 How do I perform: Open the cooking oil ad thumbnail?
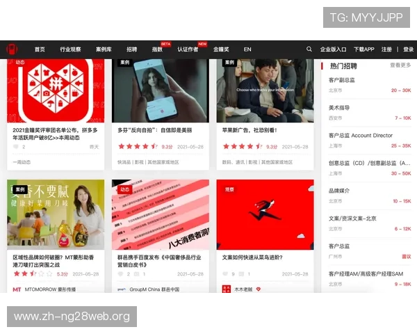tap(56, 215)
